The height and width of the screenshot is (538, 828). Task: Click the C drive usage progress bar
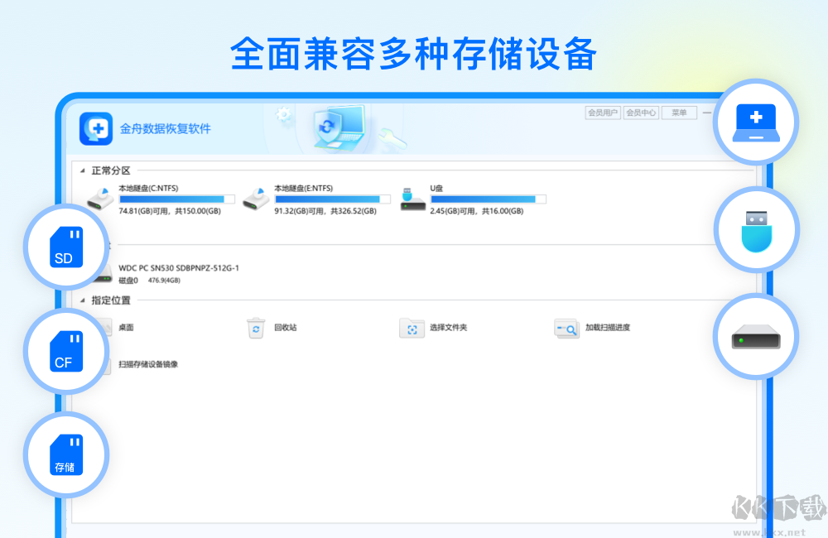click(176, 199)
